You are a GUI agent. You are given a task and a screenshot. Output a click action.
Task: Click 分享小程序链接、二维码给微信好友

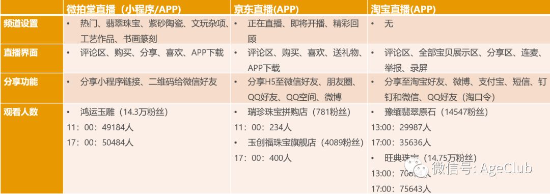point(149,82)
